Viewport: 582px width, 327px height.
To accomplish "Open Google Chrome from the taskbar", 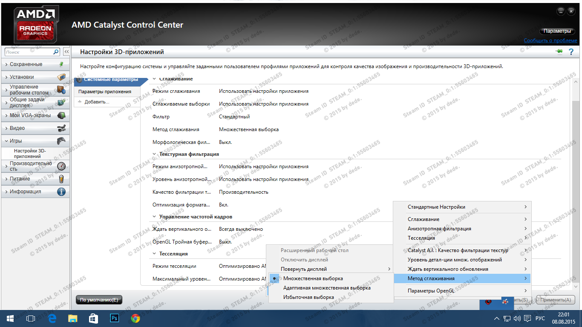I will point(135,318).
